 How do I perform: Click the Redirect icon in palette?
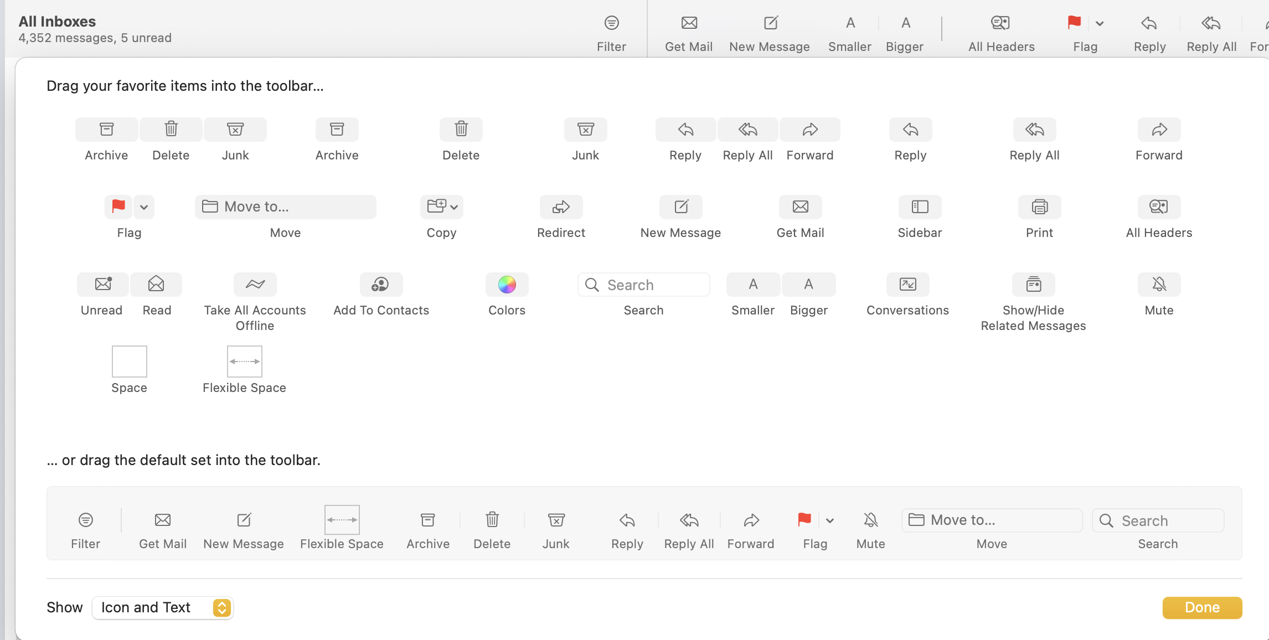point(561,207)
